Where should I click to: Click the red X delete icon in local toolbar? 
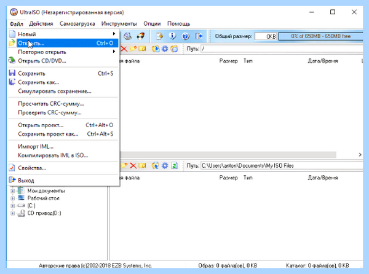pyautogui.click(x=133, y=165)
